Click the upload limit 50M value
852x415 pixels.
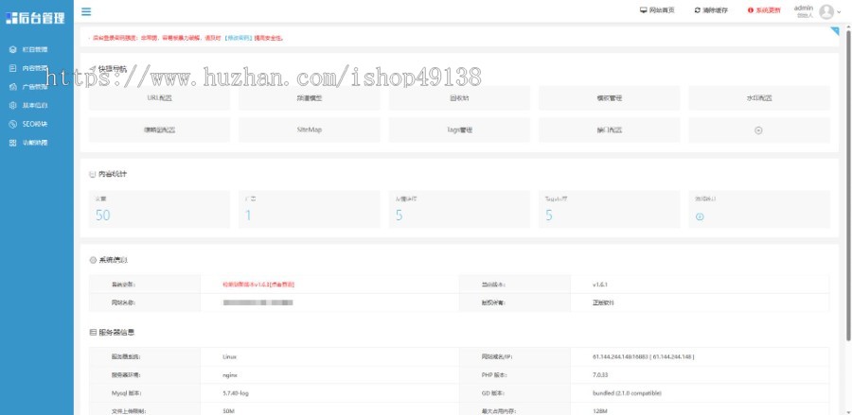tap(228, 411)
